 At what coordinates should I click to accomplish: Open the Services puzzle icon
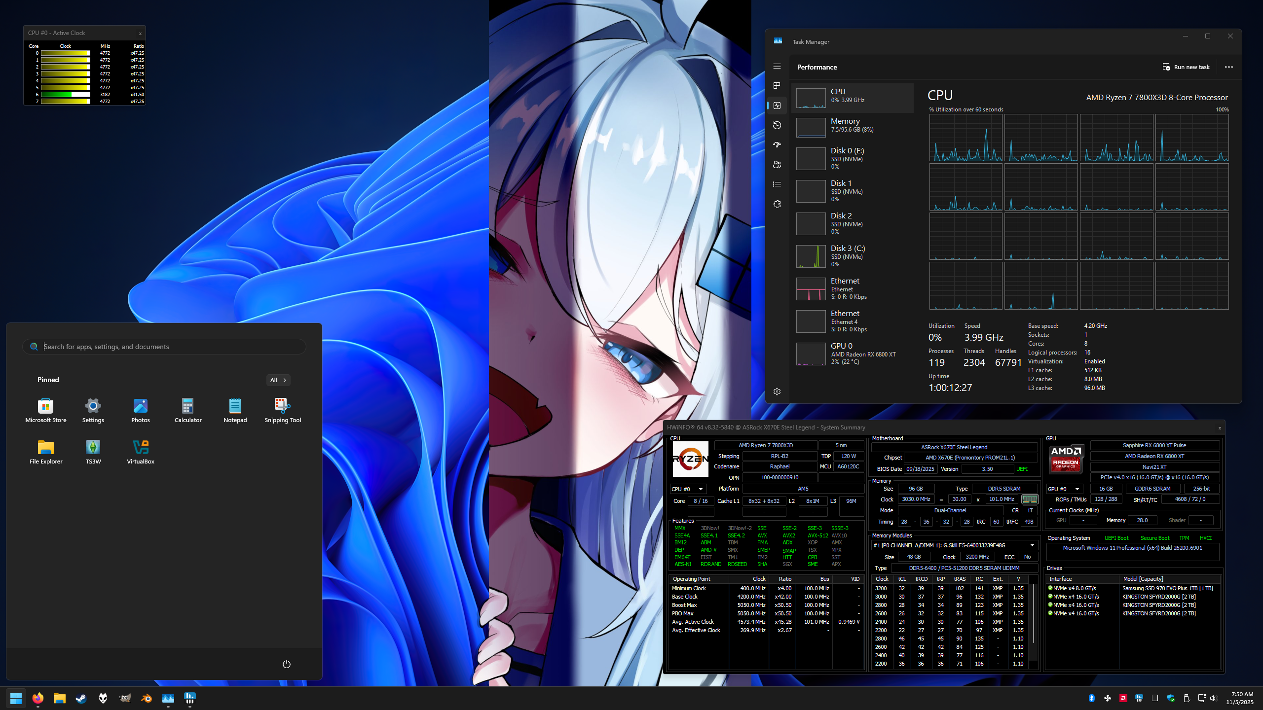click(777, 204)
